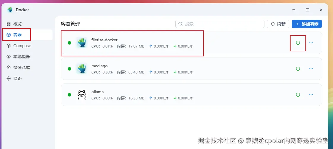
Task: Click the Docker whale logo in title bar
Action: pyautogui.click(x=10, y=10)
